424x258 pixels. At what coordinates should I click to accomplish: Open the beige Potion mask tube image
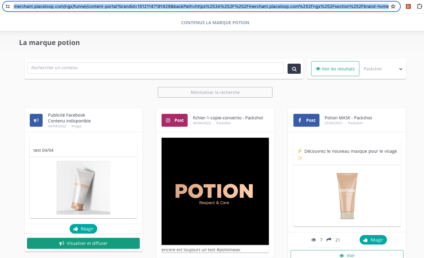point(347,196)
